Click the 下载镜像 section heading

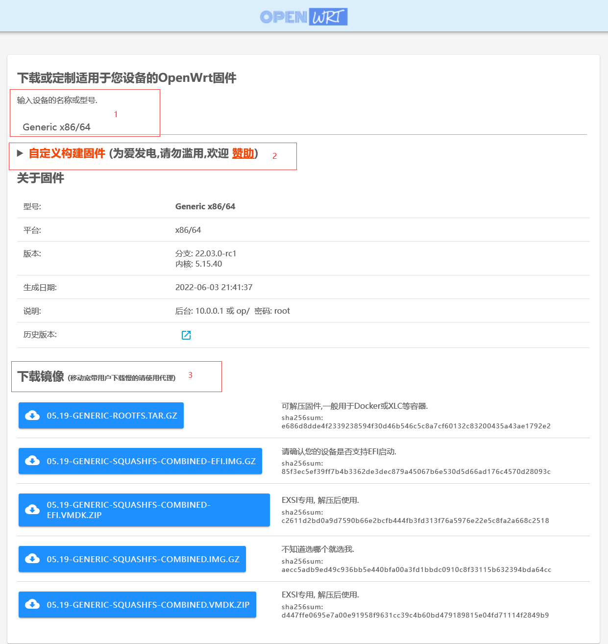(x=41, y=376)
